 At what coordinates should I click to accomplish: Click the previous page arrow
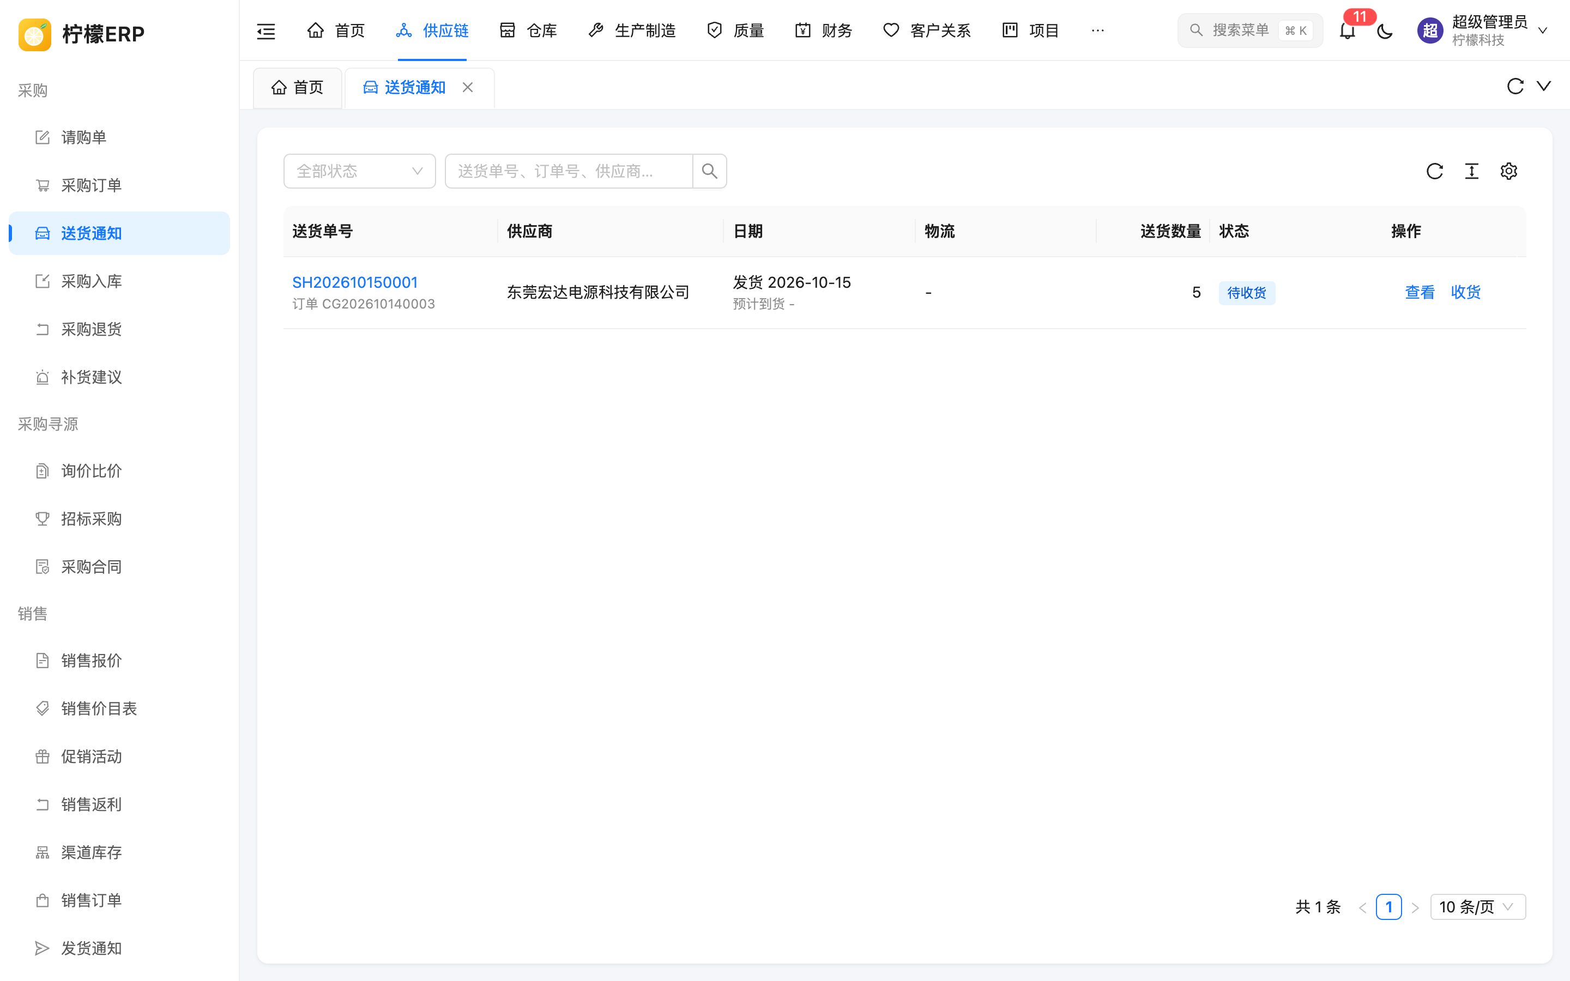(1362, 907)
